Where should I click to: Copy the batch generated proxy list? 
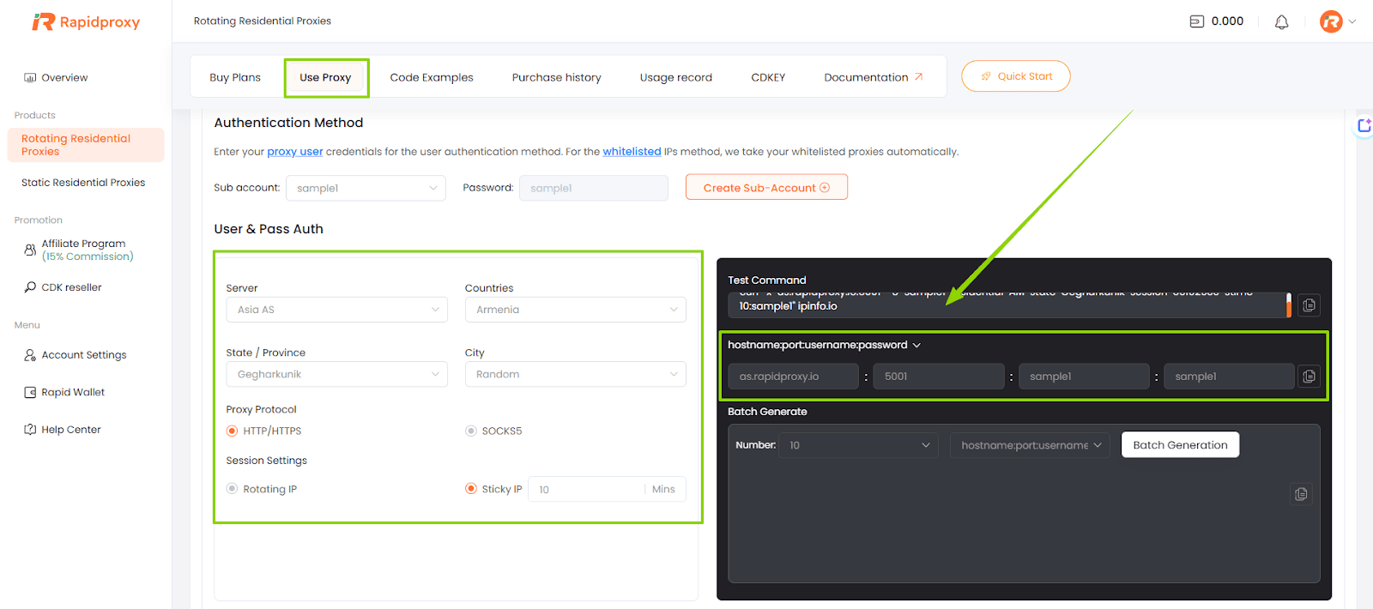pyautogui.click(x=1301, y=494)
